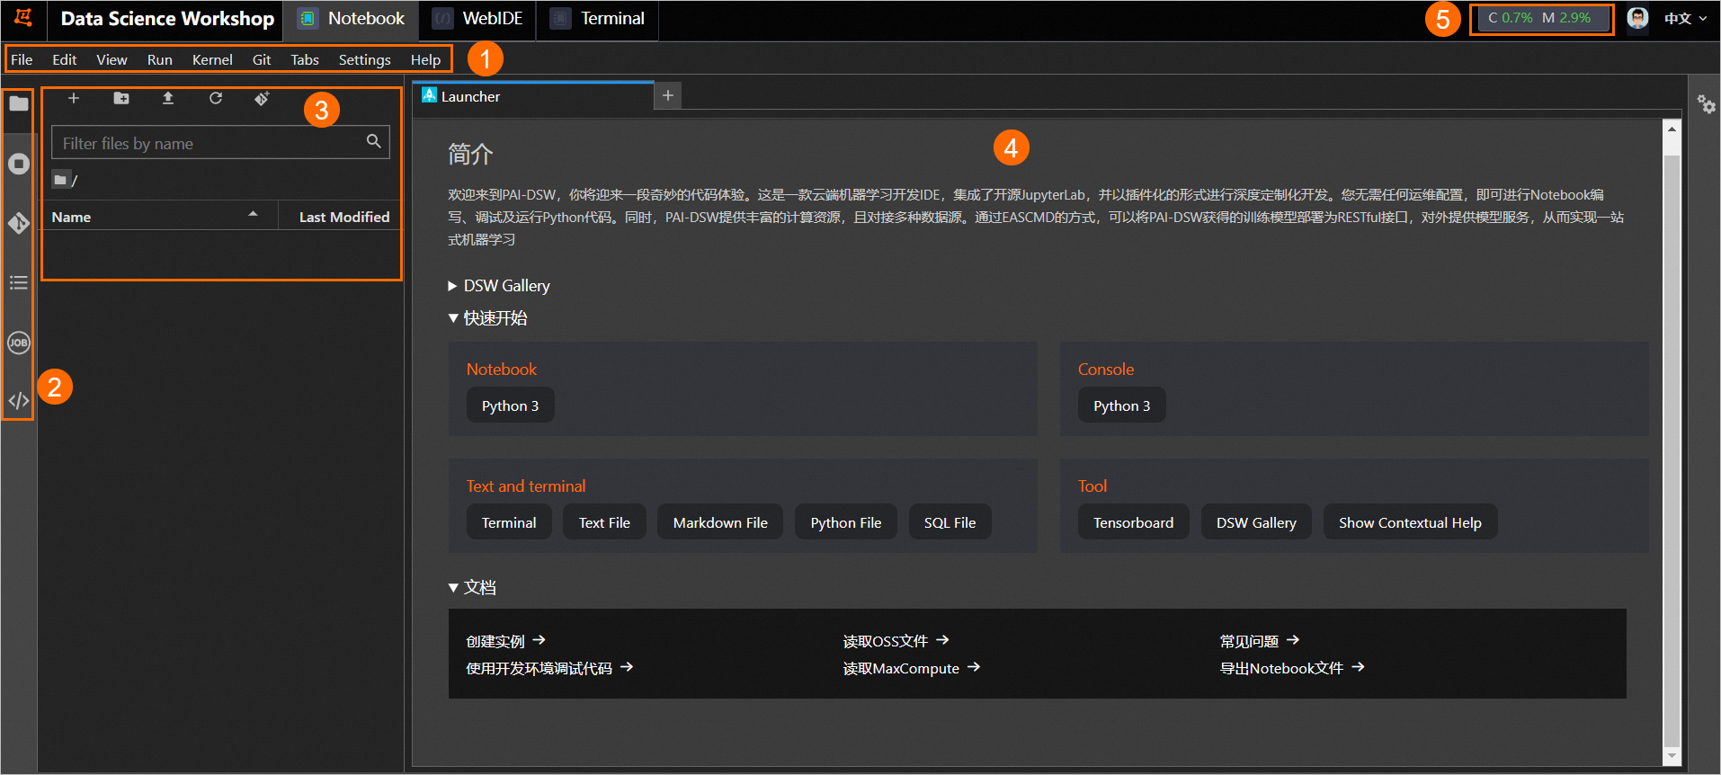Expand the DSW Gallery section
The image size is (1721, 775).
coord(499,286)
